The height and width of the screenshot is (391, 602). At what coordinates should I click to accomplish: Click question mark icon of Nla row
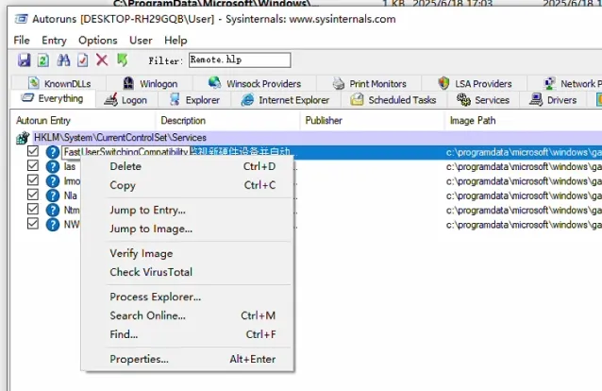coord(53,195)
